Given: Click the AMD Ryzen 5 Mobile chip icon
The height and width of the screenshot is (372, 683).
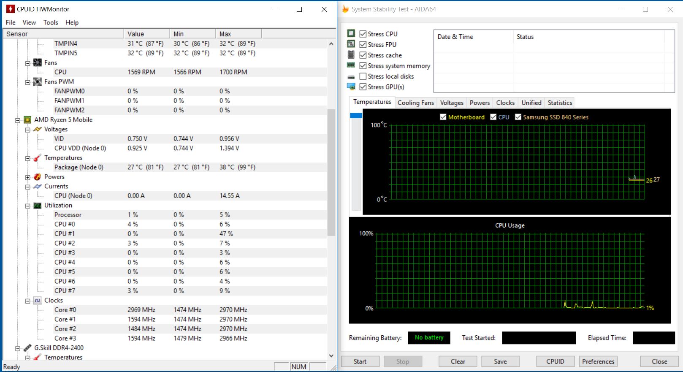Looking at the screenshot, I should click(x=27, y=120).
